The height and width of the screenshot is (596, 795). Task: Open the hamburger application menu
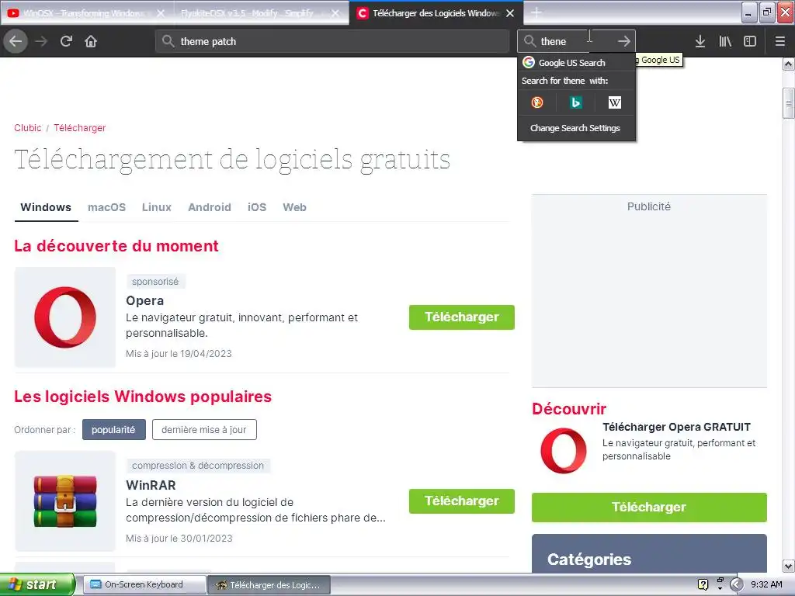tap(780, 41)
